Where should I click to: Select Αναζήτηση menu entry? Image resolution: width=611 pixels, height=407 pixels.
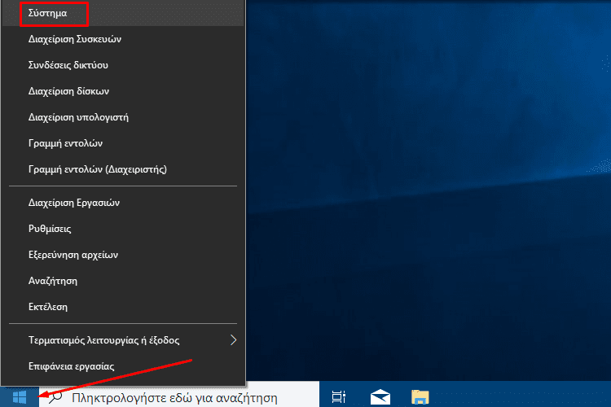pyautogui.click(x=123, y=281)
